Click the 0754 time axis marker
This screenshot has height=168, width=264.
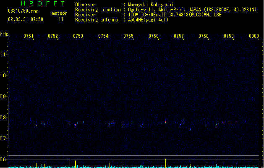[x=103, y=36]
